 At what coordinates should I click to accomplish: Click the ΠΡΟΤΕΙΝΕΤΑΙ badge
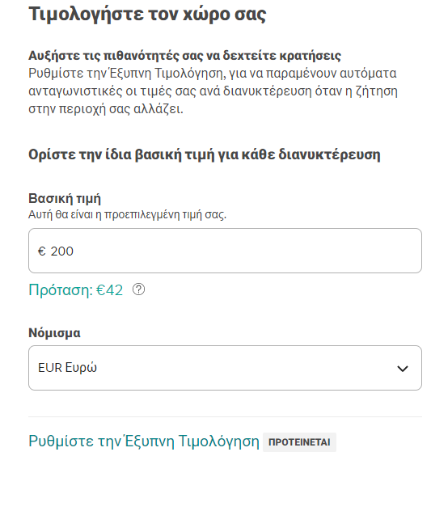[299, 442]
